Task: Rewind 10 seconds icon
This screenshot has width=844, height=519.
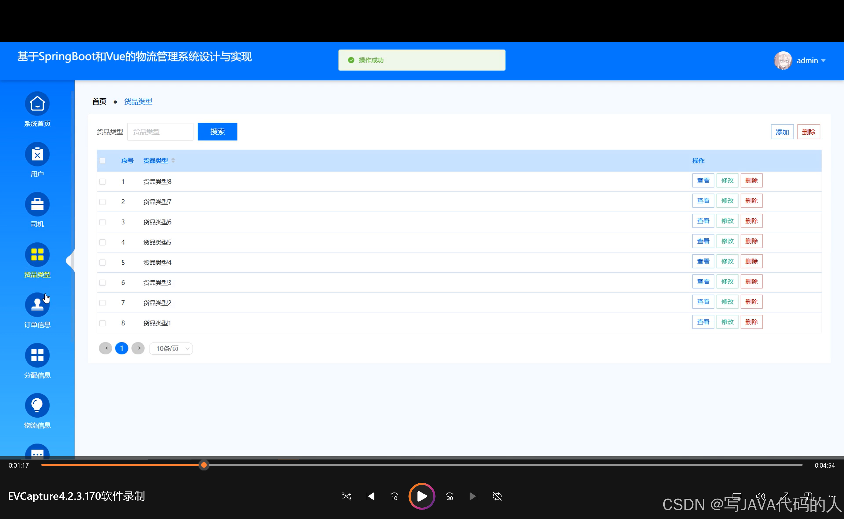Action: [394, 496]
